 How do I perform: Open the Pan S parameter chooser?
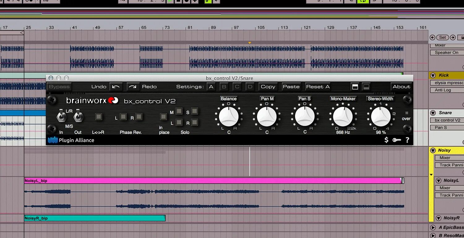pos(447,127)
